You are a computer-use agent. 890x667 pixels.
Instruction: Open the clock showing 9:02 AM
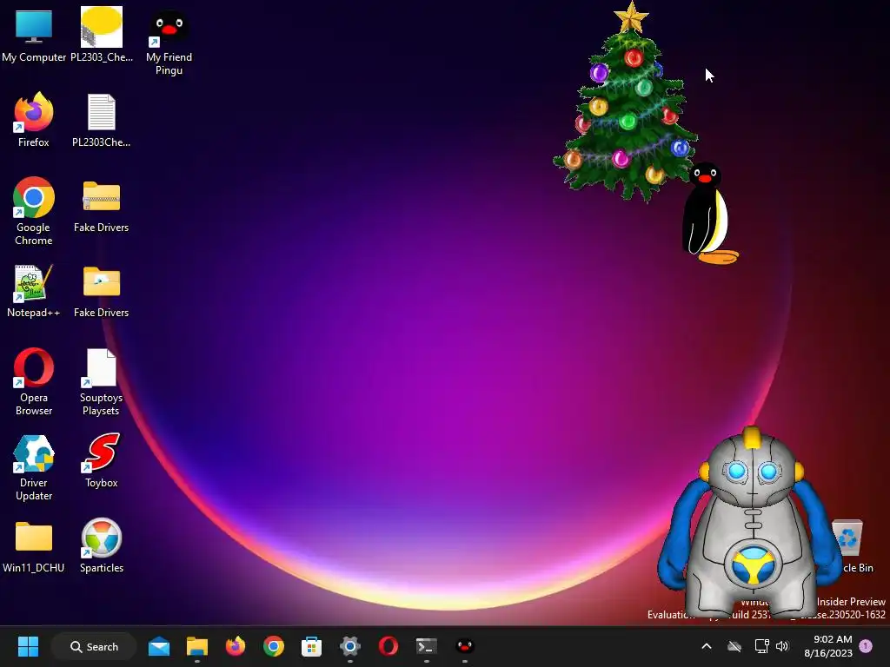pos(828,646)
